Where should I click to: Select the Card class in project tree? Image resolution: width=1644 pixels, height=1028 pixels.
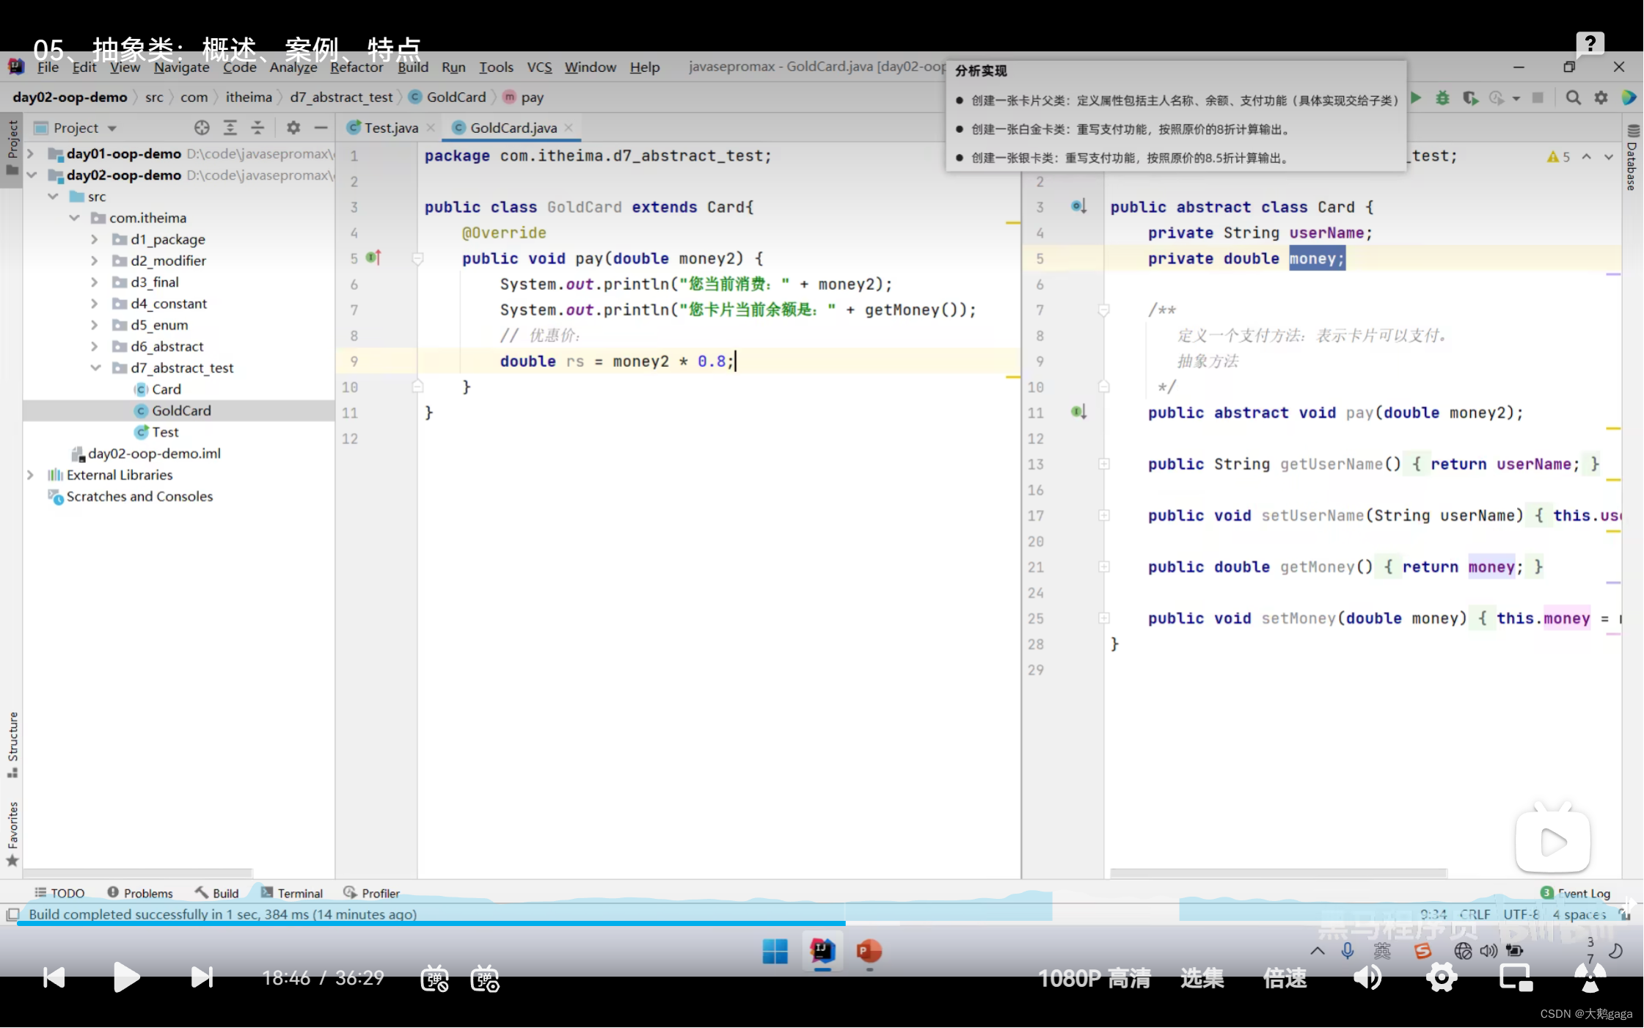[x=166, y=389]
